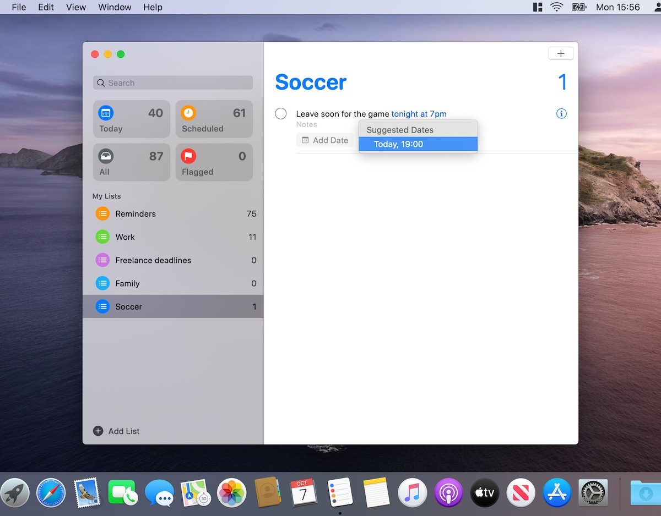Open Notes from the Dock
Viewport: 661px width, 516px height.
[376, 492]
